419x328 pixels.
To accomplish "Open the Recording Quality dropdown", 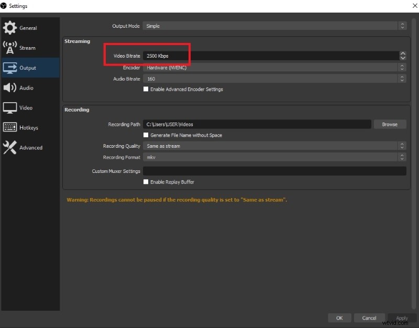I will tap(272, 146).
